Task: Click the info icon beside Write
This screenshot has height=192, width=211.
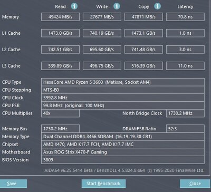Action: point(117,6)
